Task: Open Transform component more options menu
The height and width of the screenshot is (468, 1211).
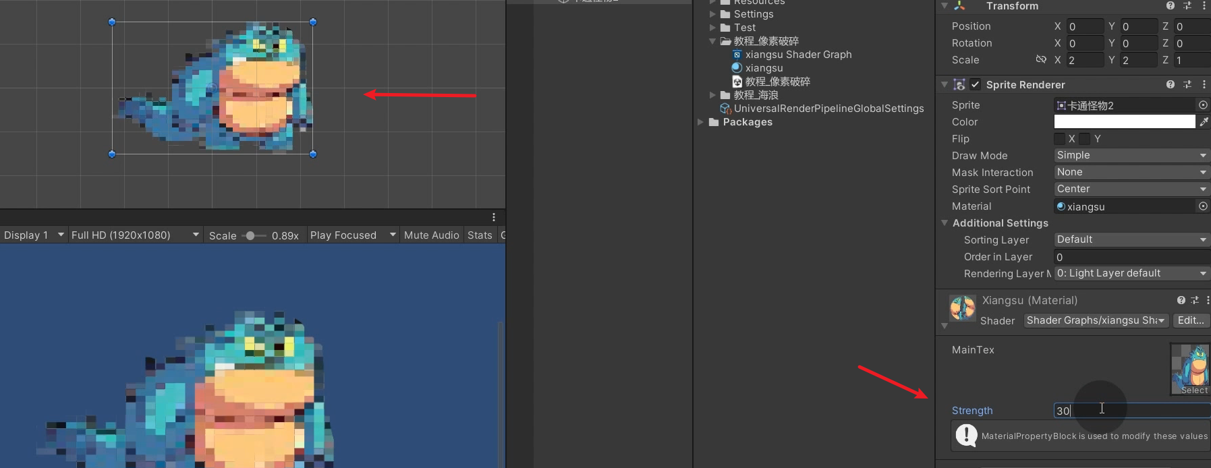Action: [x=1204, y=5]
